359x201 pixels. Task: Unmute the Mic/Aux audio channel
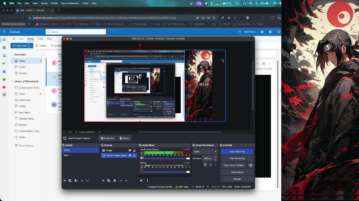coord(142,172)
